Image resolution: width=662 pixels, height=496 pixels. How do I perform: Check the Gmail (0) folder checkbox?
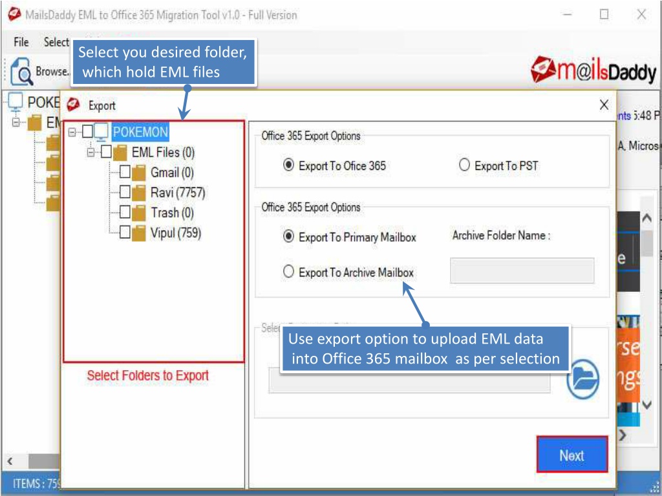tap(125, 172)
